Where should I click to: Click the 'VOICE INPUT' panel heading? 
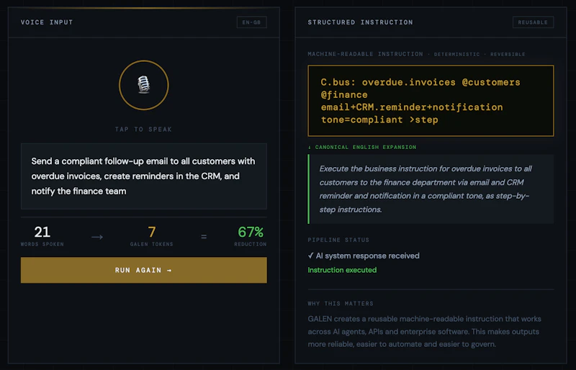pos(47,22)
